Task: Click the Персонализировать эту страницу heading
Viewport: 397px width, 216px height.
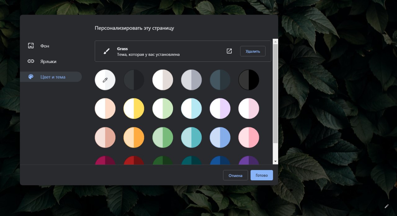Action: click(x=134, y=28)
